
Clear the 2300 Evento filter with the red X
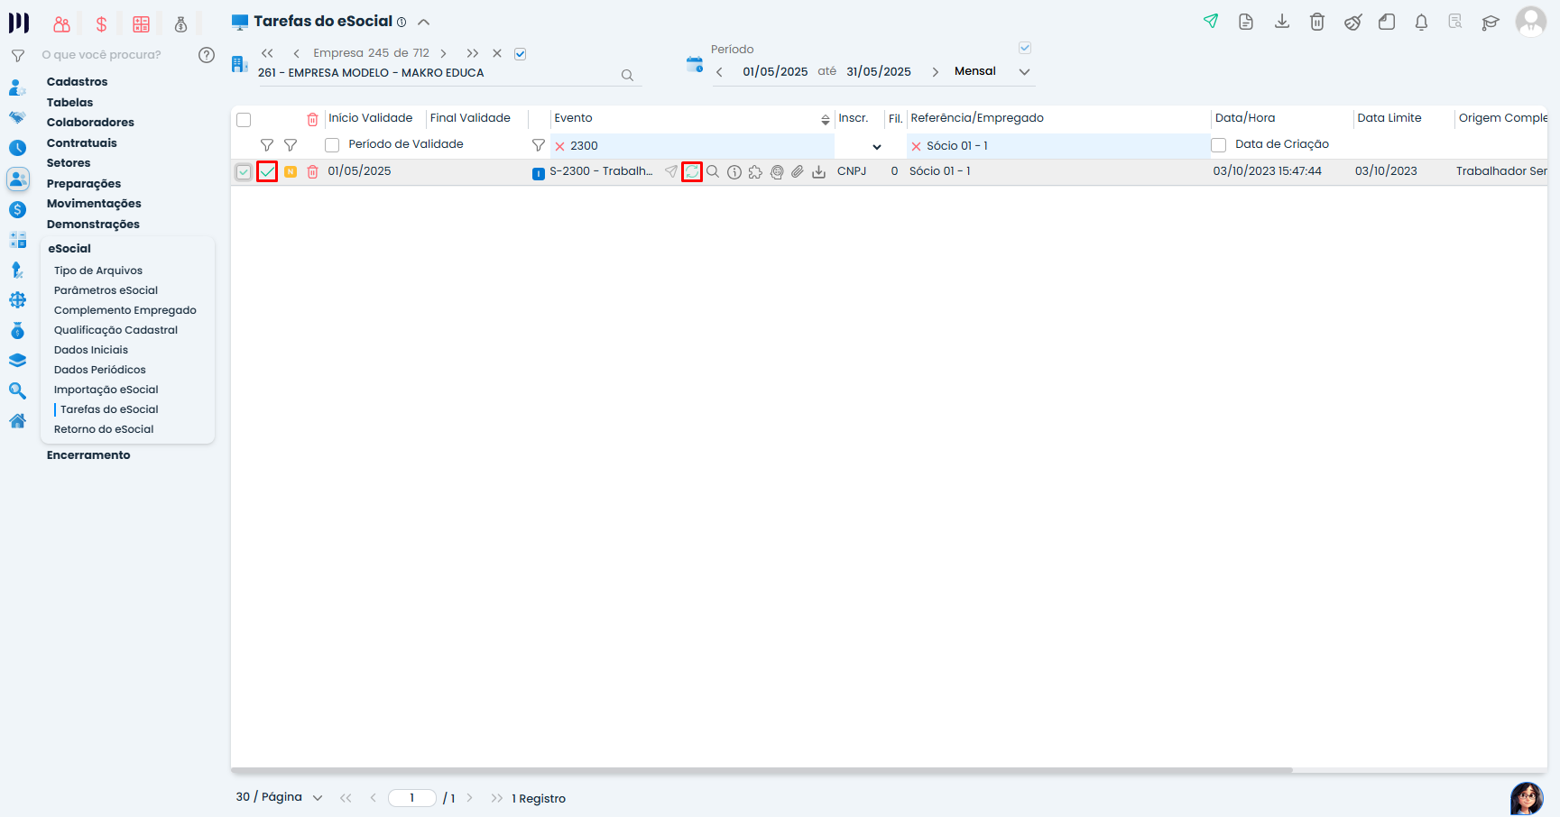560,146
